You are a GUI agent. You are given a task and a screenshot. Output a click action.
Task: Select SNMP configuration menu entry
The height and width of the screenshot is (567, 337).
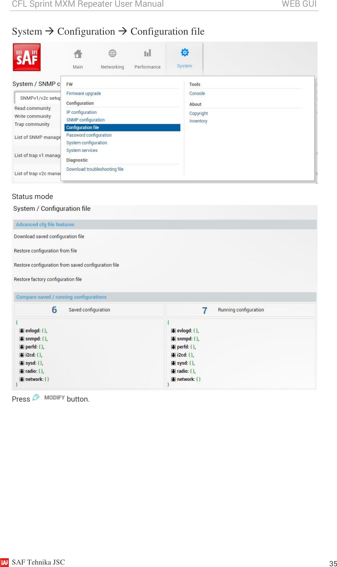coord(85,120)
